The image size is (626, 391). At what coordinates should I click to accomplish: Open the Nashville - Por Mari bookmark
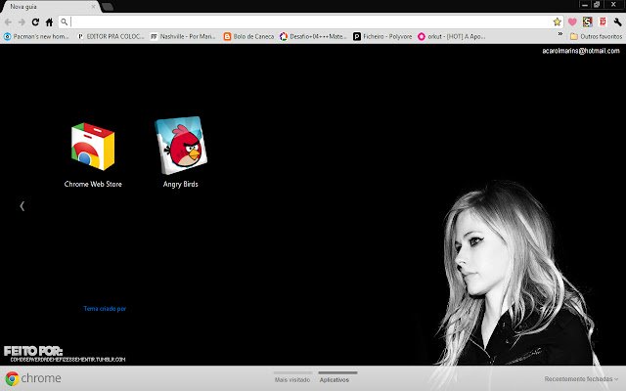(x=183, y=37)
